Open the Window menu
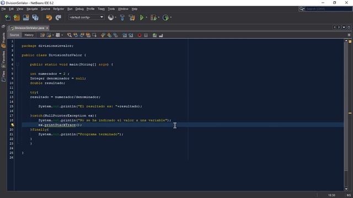 pos(123,9)
